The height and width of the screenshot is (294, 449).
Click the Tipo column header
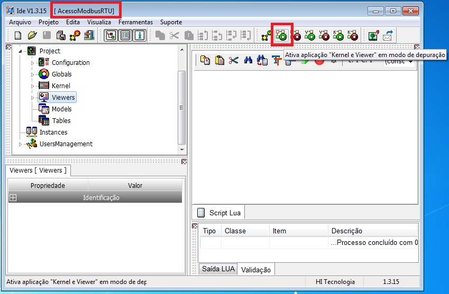click(x=209, y=231)
